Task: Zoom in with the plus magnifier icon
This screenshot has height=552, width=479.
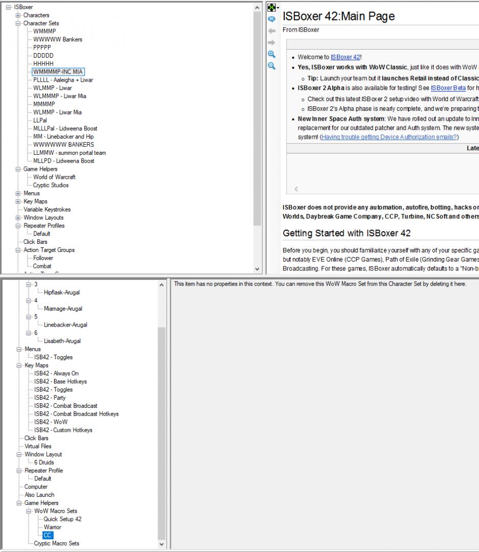Action: (x=271, y=54)
